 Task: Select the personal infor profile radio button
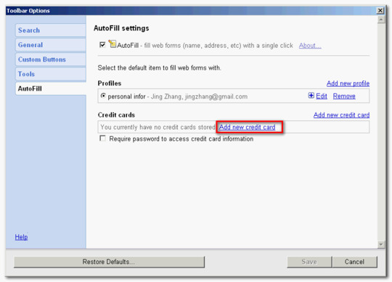(103, 96)
